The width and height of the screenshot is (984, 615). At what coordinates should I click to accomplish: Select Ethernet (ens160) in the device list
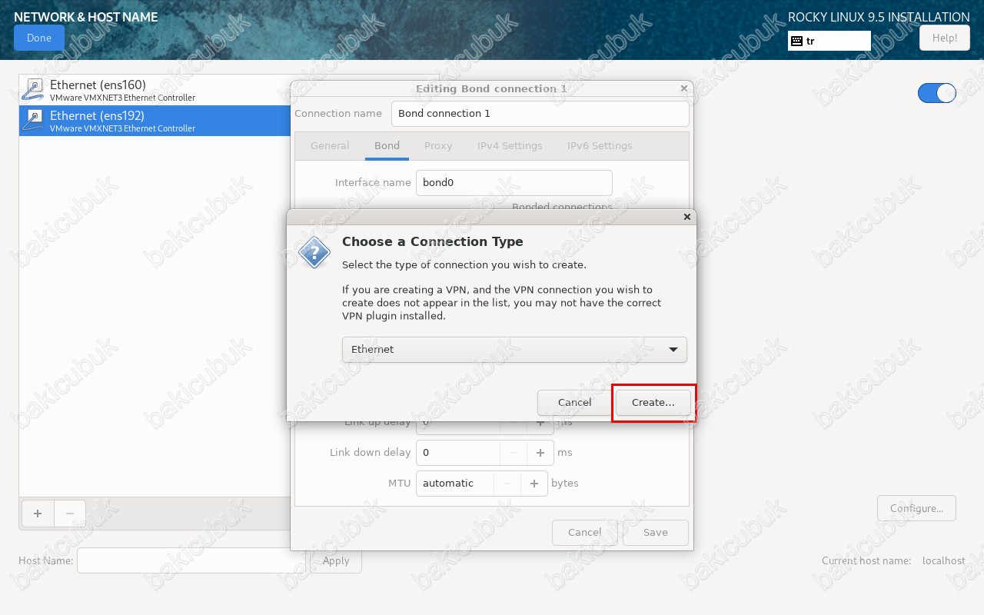154,90
